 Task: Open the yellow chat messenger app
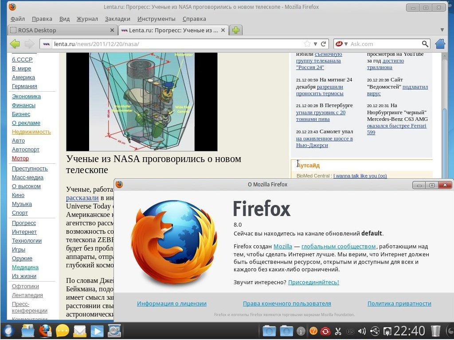pyautogui.click(x=62, y=331)
